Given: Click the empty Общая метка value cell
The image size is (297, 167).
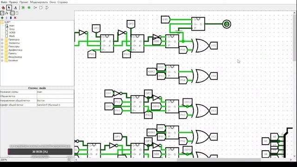Looking at the screenshot, I should tap(55, 96).
